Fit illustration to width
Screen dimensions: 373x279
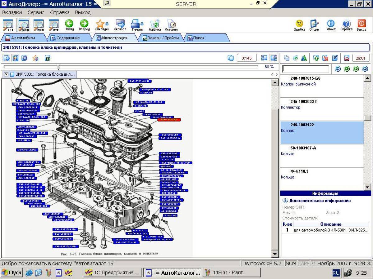[54, 25]
